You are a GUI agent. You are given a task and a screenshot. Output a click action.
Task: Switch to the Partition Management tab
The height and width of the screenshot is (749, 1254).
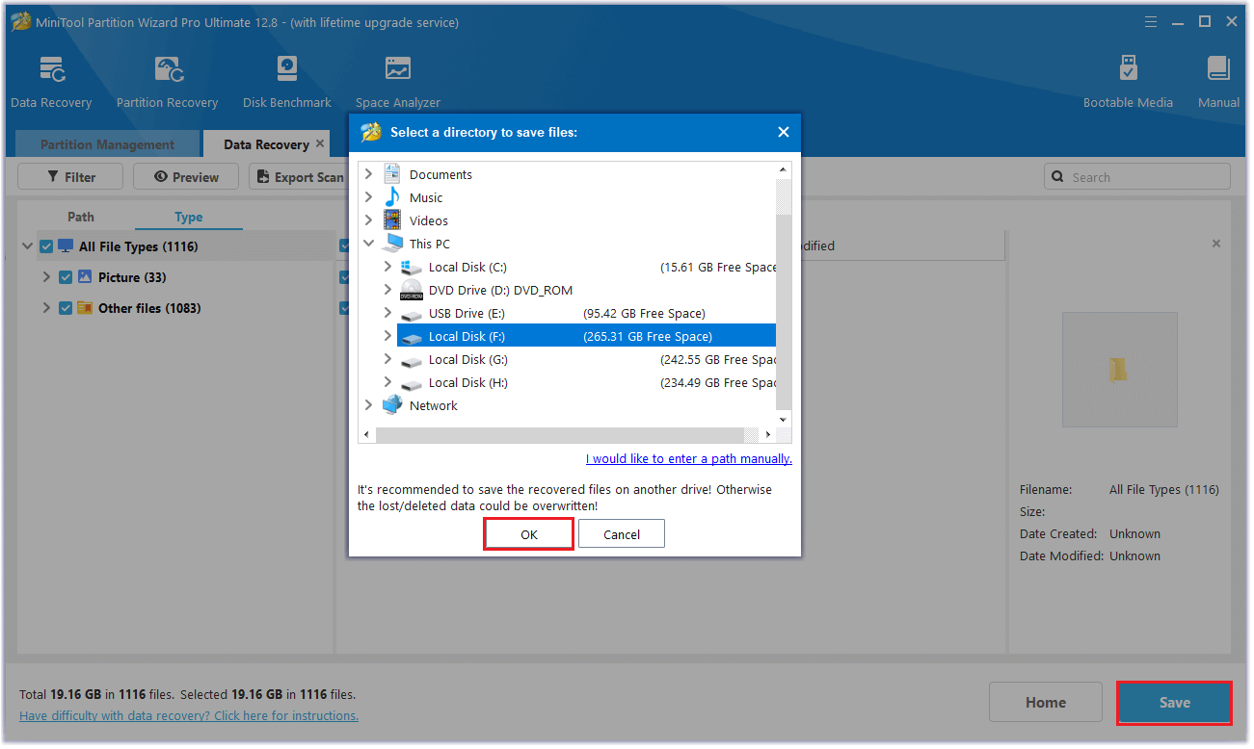pyautogui.click(x=106, y=143)
